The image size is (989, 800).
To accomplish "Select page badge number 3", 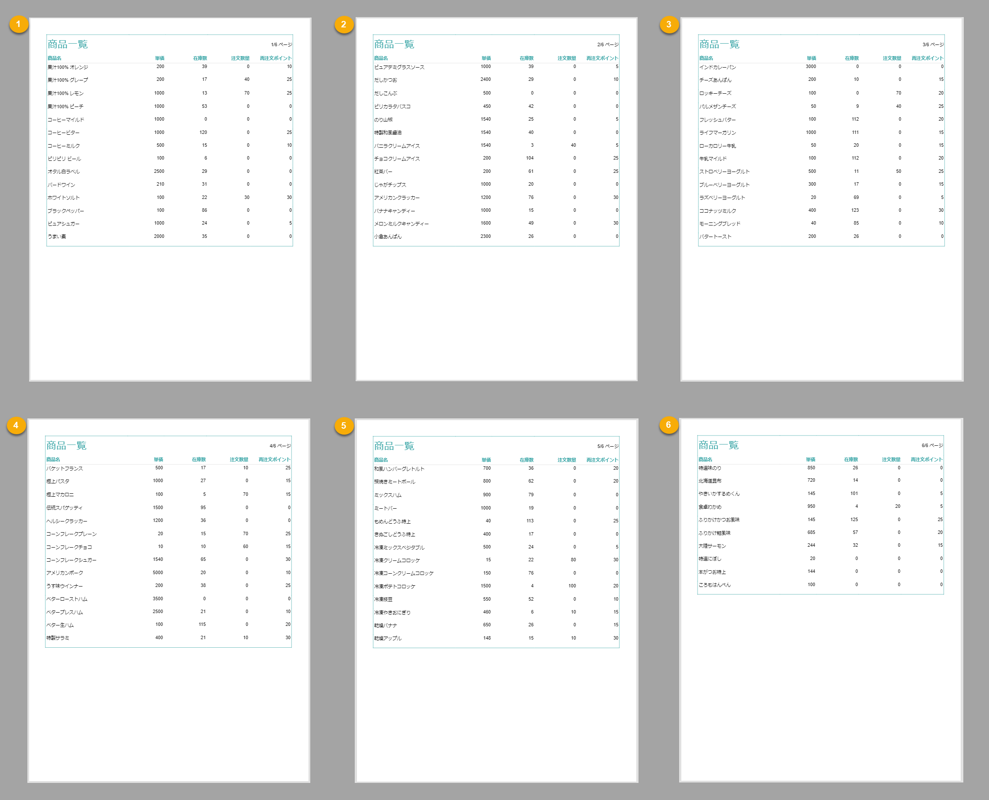I will tap(669, 25).
